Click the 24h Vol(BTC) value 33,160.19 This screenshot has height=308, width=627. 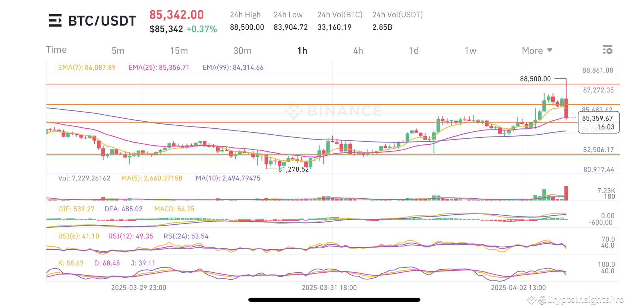pos(334,27)
